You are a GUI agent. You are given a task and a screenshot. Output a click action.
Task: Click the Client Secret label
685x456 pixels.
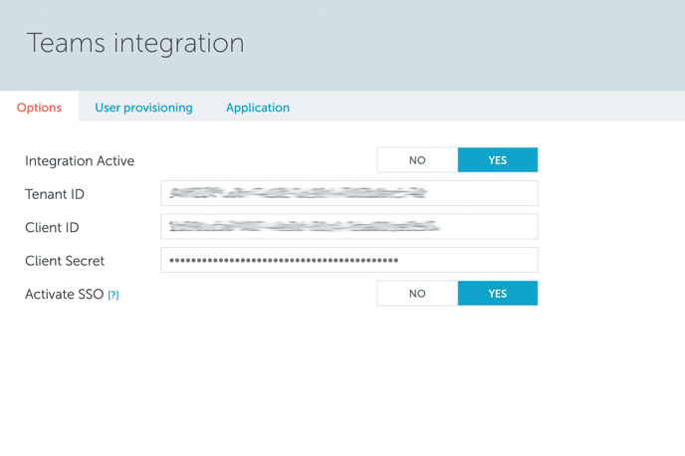click(x=65, y=261)
